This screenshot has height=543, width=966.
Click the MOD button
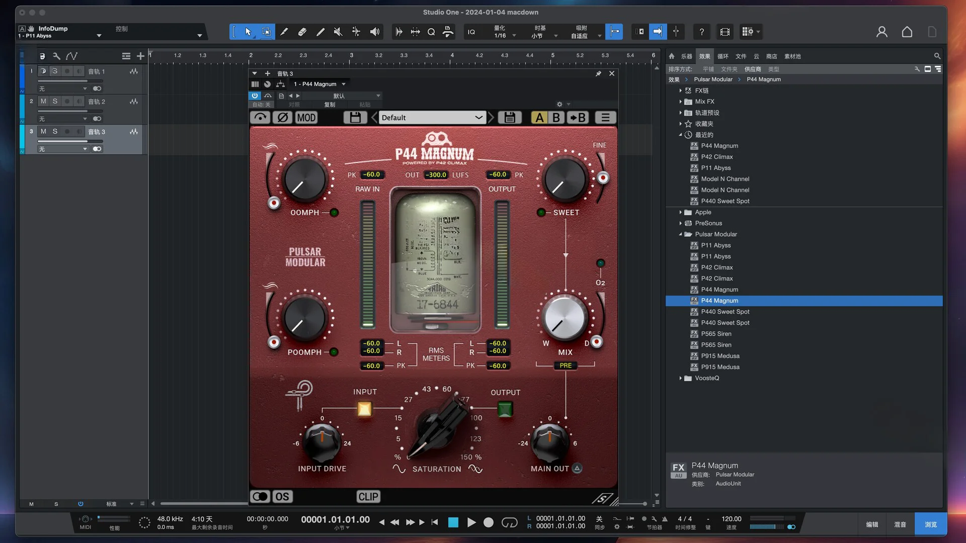[306, 118]
